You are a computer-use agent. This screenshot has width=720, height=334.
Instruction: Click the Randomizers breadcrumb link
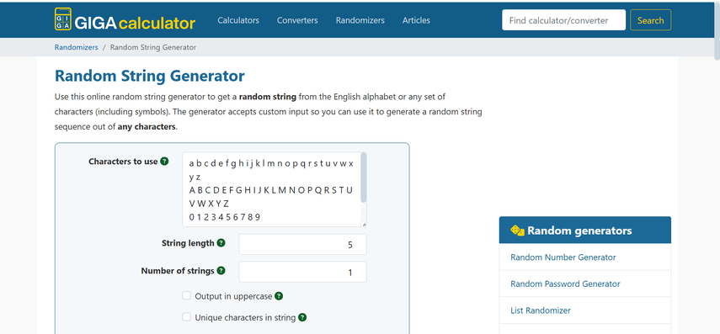point(77,47)
